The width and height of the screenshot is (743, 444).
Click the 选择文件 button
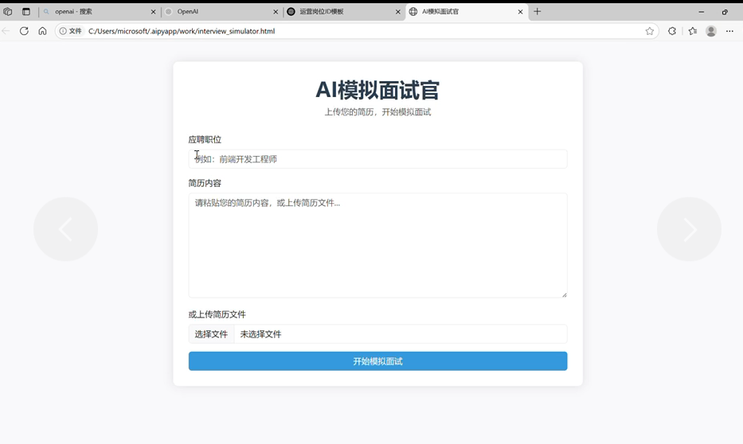tap(211, 334)
